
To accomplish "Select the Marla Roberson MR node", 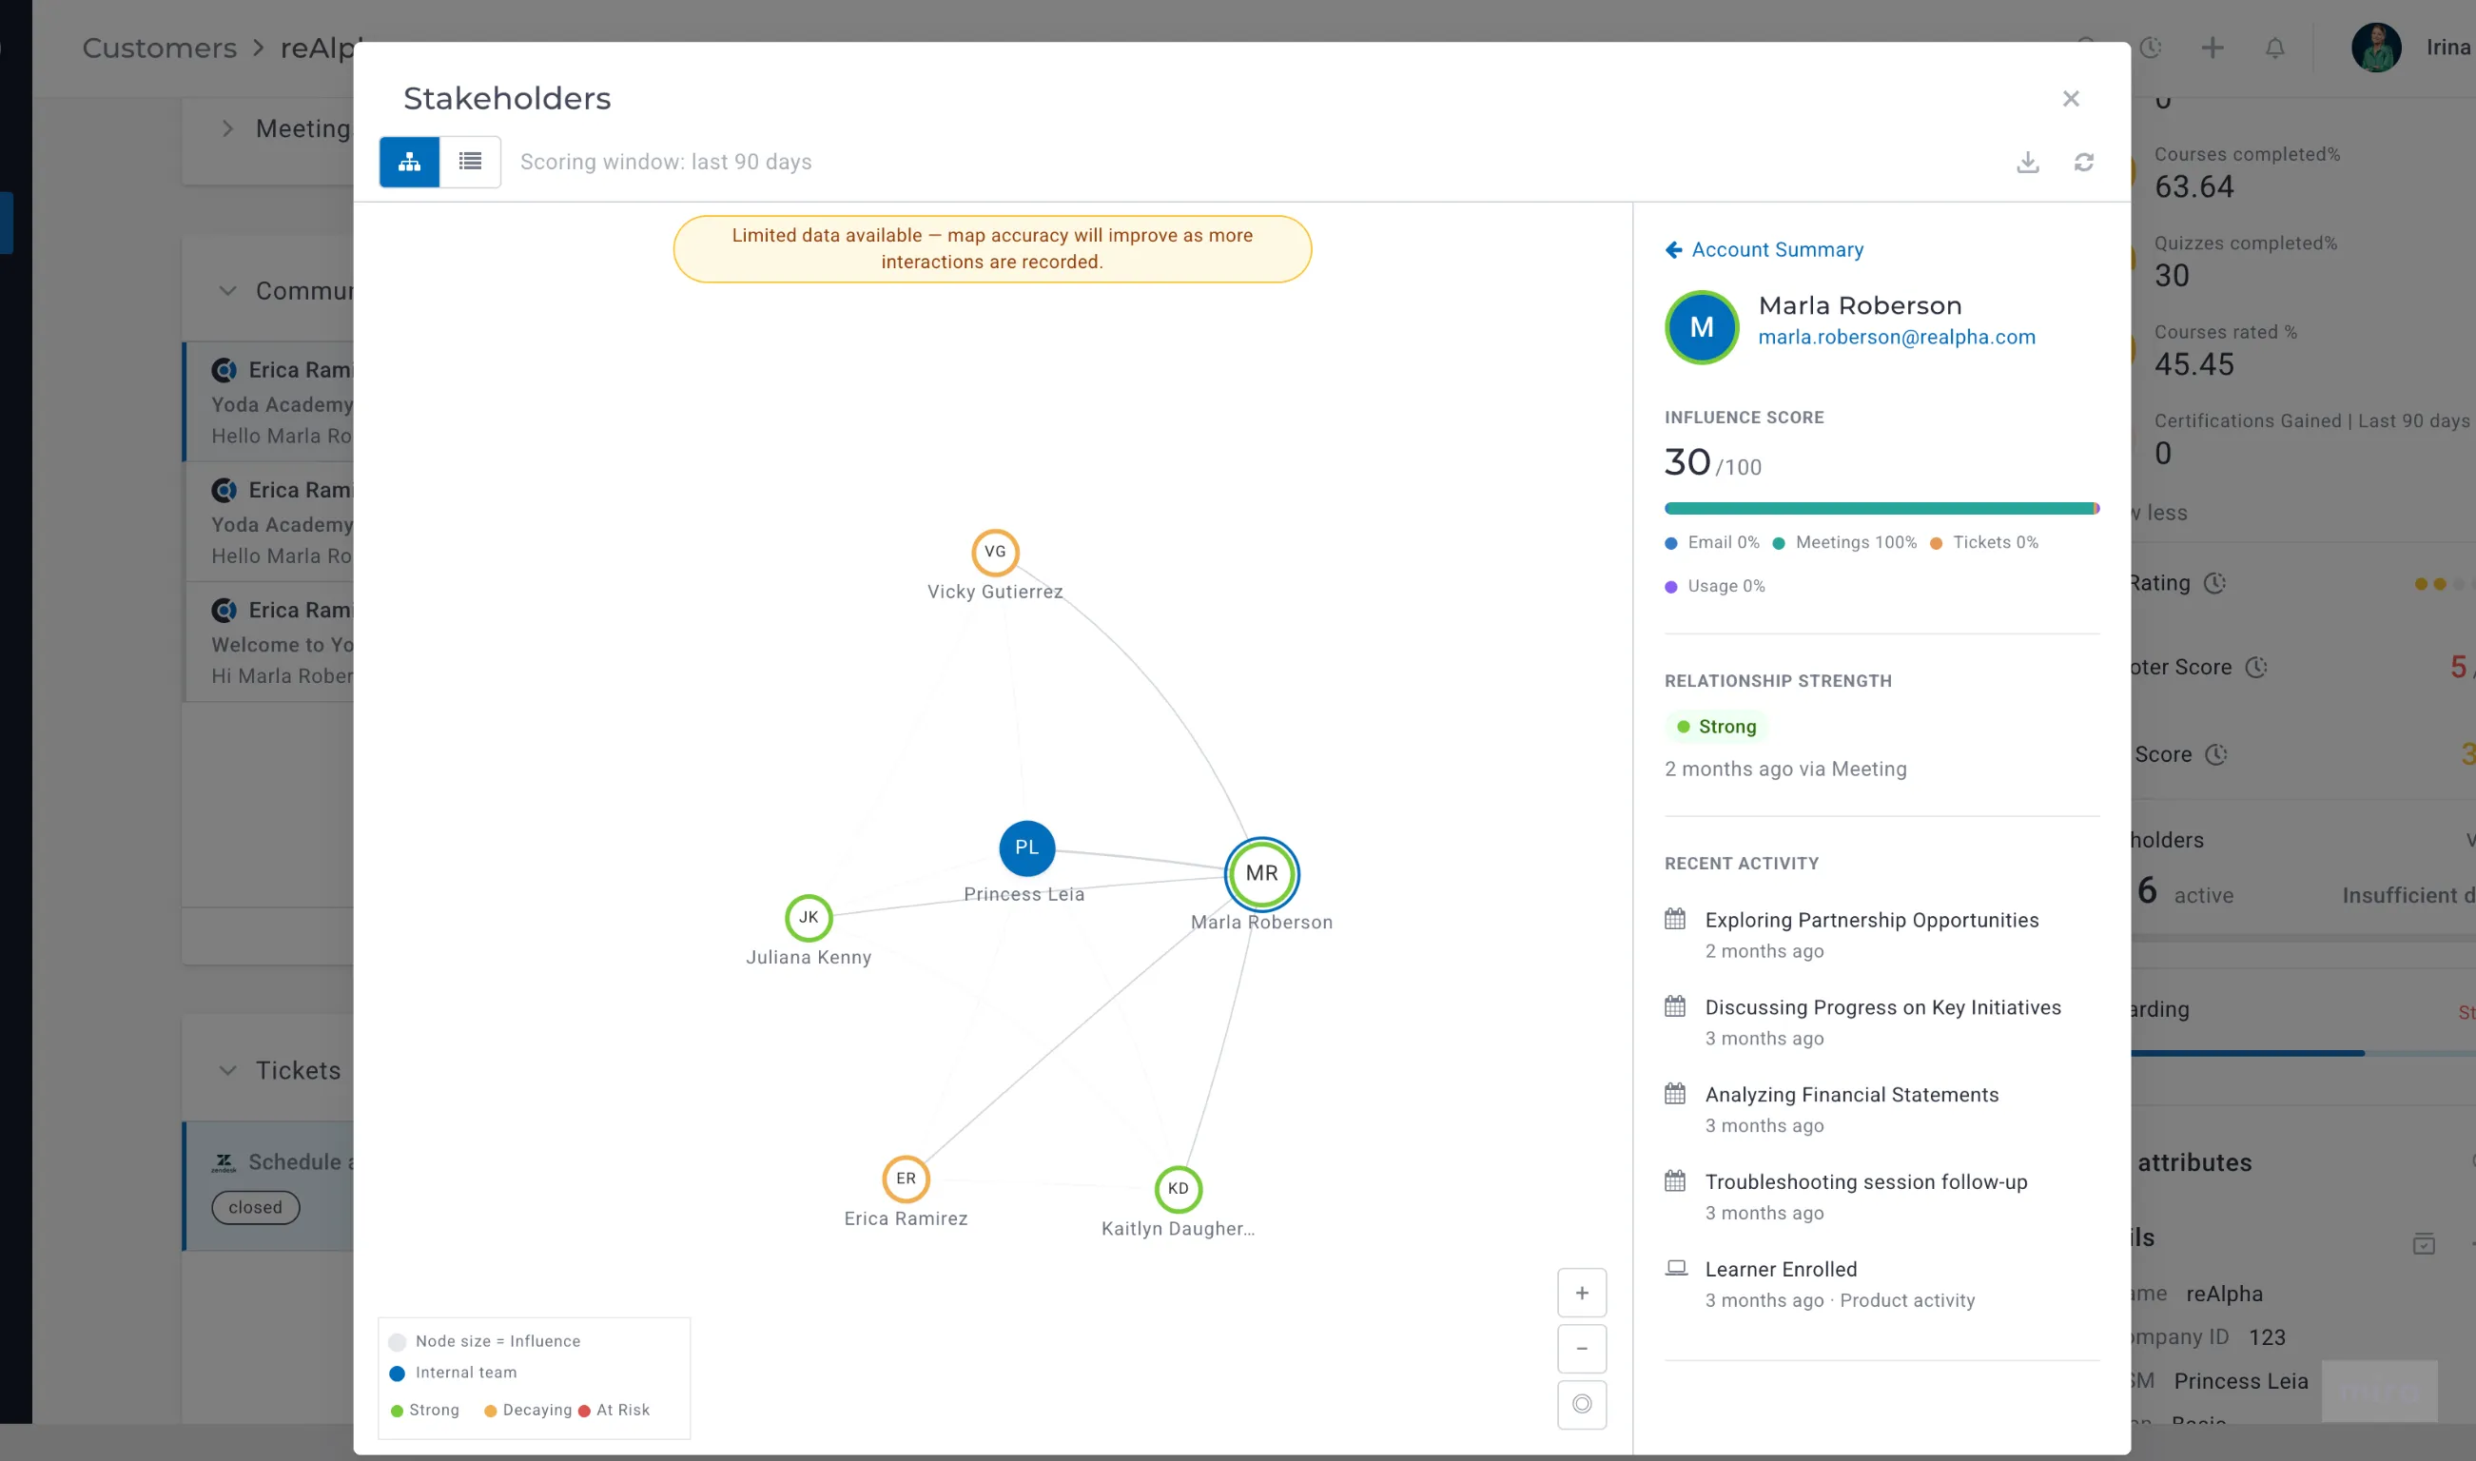I will [1261, 873].
